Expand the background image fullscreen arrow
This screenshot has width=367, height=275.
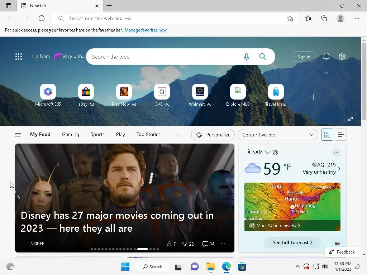coord(351,119)
